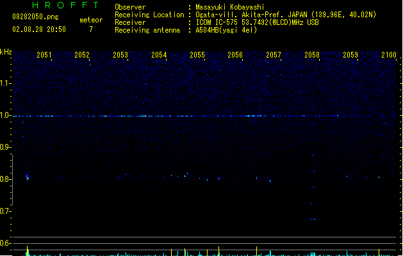Click the meteor count value 7

[91, 29]
